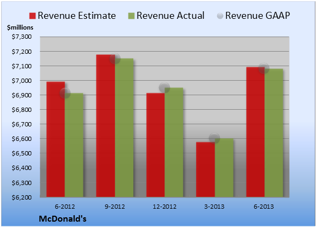Click the red Revenue Estimate legend swatch

[32, 16]
